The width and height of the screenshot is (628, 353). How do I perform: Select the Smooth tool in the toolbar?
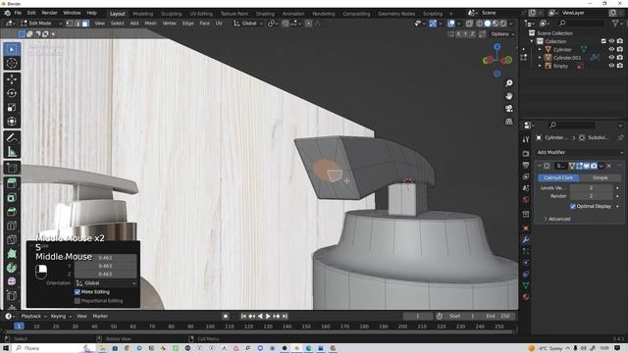12,281
